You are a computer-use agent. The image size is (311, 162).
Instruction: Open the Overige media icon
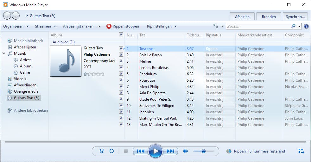coord(10,91)
